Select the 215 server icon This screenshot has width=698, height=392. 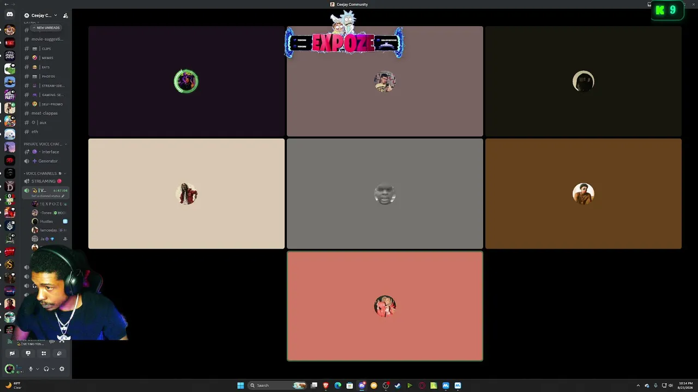(x=10, y=56)
